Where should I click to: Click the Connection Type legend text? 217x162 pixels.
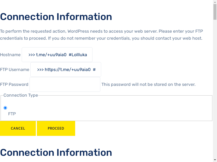point(21,95)
